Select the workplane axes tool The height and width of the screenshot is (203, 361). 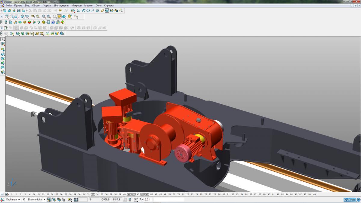point(78,11)
